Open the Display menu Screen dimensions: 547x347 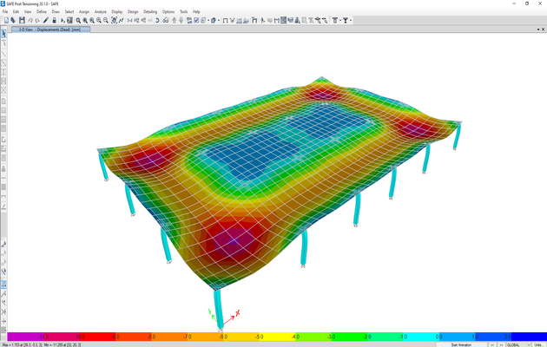point(117,12)
